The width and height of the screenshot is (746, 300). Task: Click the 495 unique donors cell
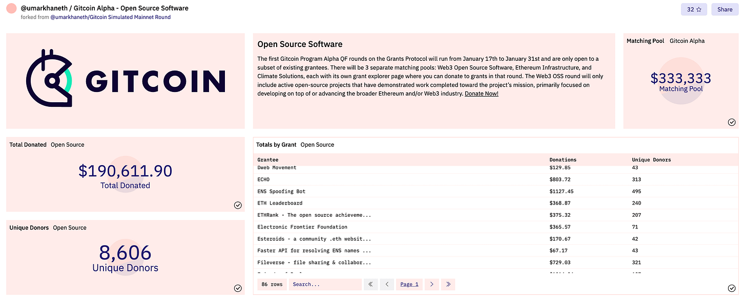tap(636, 191)
